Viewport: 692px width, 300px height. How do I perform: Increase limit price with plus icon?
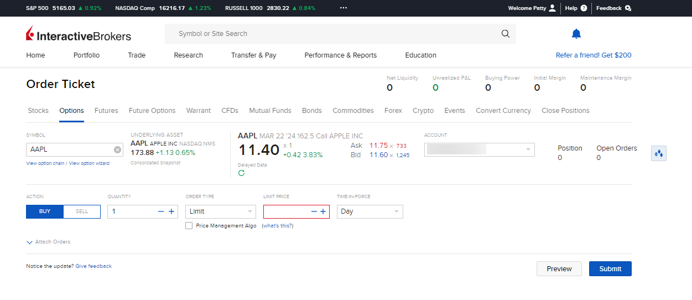pyautogui.click(x=323, y=211)
